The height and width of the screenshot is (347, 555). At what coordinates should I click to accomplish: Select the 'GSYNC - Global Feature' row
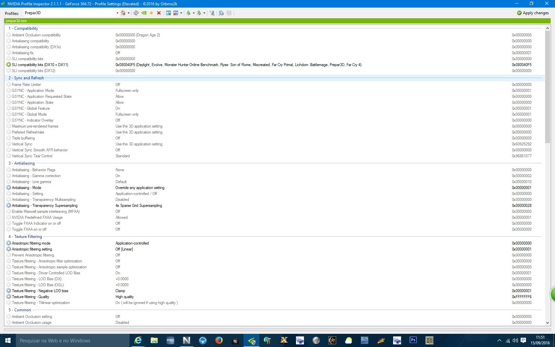(274, 108)
